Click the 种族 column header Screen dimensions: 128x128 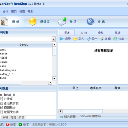[117, 88]
